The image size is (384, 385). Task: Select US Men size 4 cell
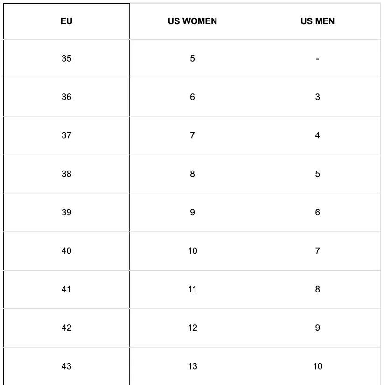(318, 135)
